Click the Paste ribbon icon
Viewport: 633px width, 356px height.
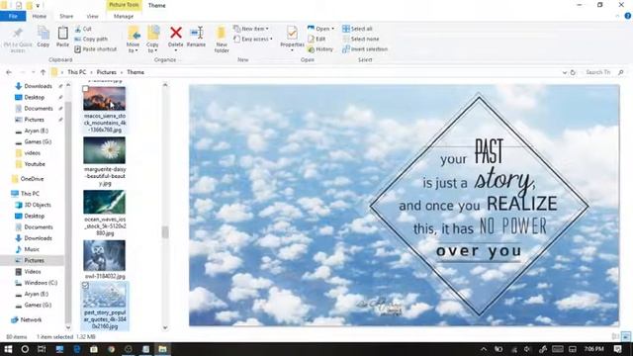coord(62,34)
